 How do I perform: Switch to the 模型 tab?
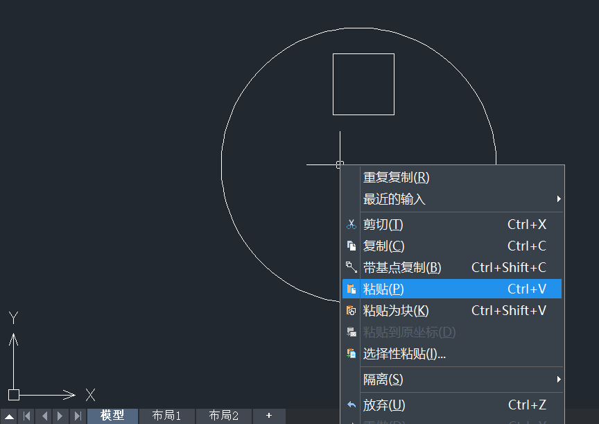pyautogui.click(x=112, y=416)
